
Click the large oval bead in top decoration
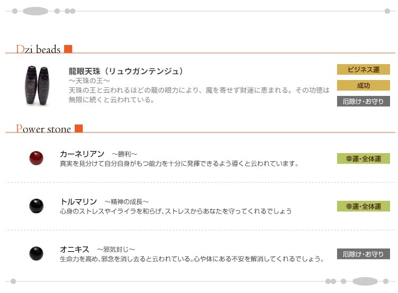pyautogui.click(x=36, y=11)
